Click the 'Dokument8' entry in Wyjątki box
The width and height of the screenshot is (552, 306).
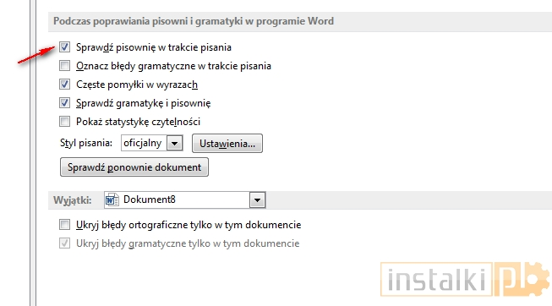click(x=150, y=199)
